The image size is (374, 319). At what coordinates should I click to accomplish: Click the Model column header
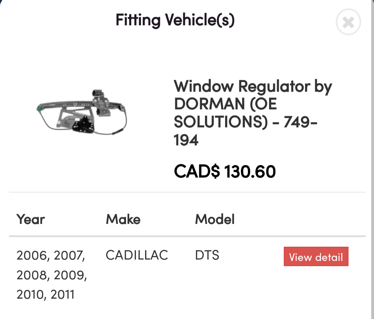pos(214,219)
